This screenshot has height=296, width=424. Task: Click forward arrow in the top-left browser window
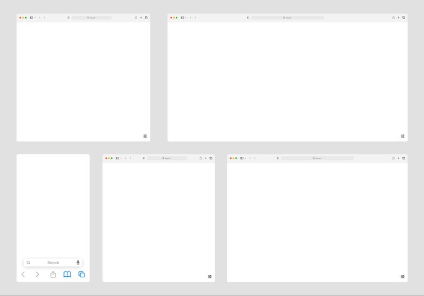coord(44,18)
